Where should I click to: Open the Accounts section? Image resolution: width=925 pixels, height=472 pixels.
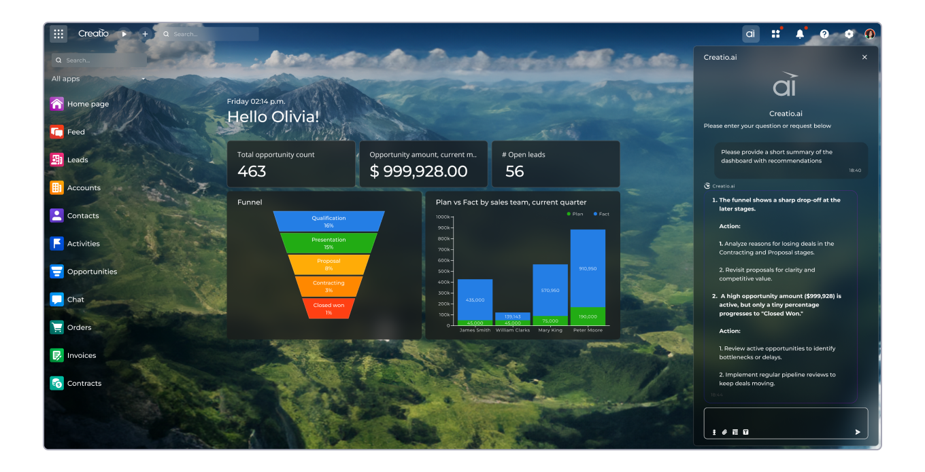point(84,187)
